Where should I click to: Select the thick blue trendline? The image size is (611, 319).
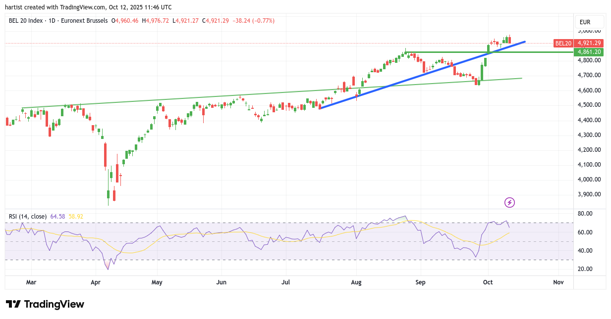(421, 75)
